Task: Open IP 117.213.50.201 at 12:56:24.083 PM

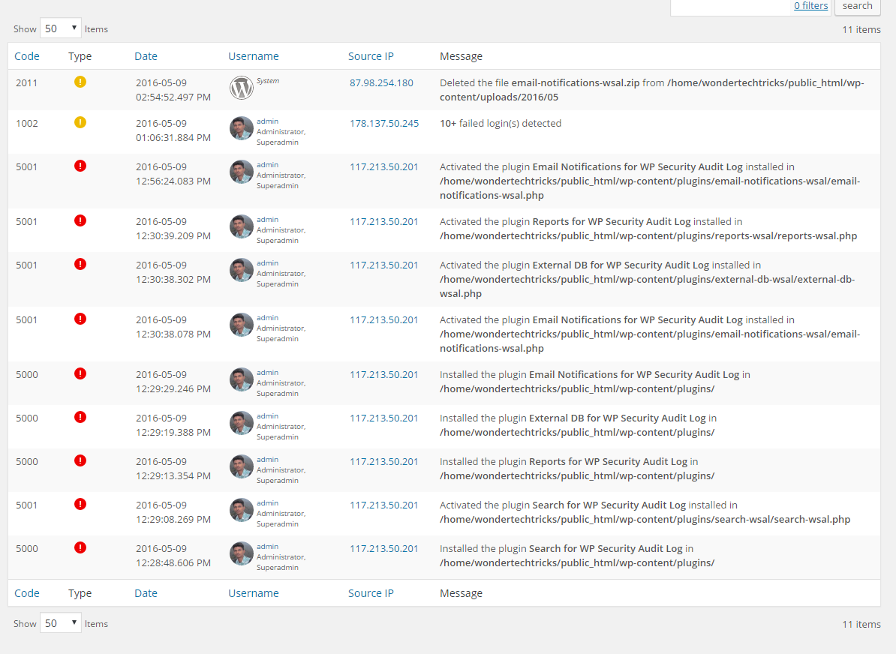Action: pos(384,166)
